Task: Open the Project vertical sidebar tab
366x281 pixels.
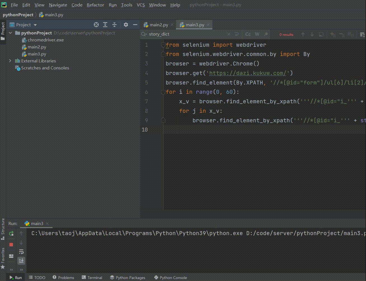Action: click(3, 31)
